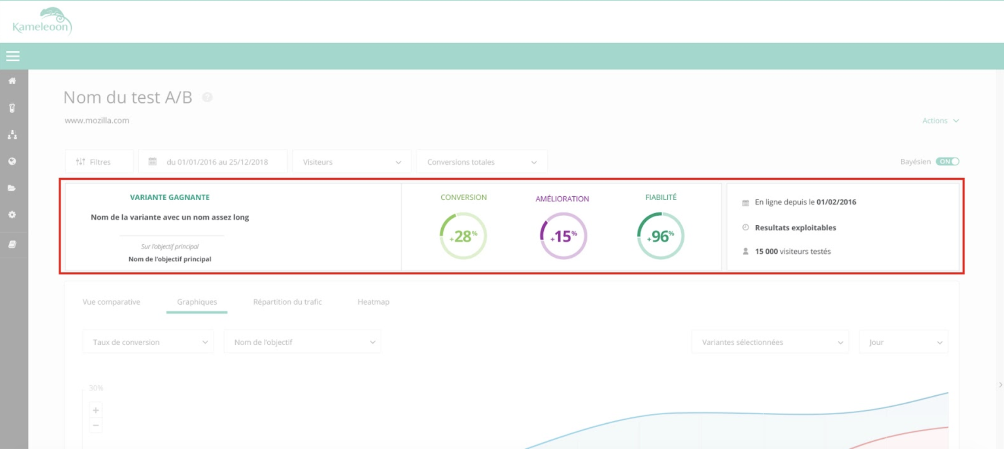Click variant name 'Nom de la variante avec un nom assez long'

(x=170, y=217)
